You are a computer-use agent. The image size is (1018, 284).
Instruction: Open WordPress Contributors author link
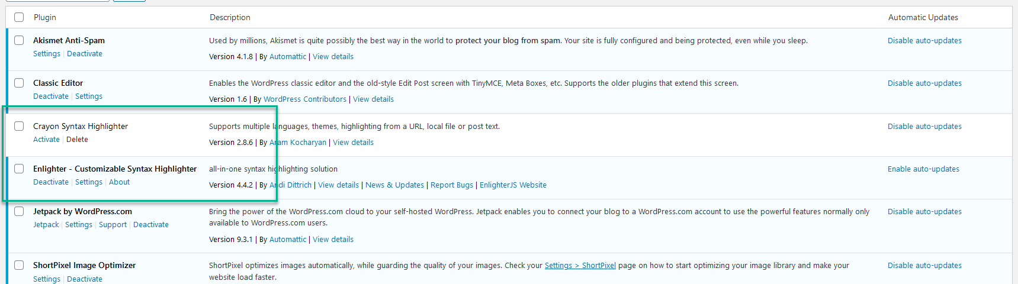point(305,99)
